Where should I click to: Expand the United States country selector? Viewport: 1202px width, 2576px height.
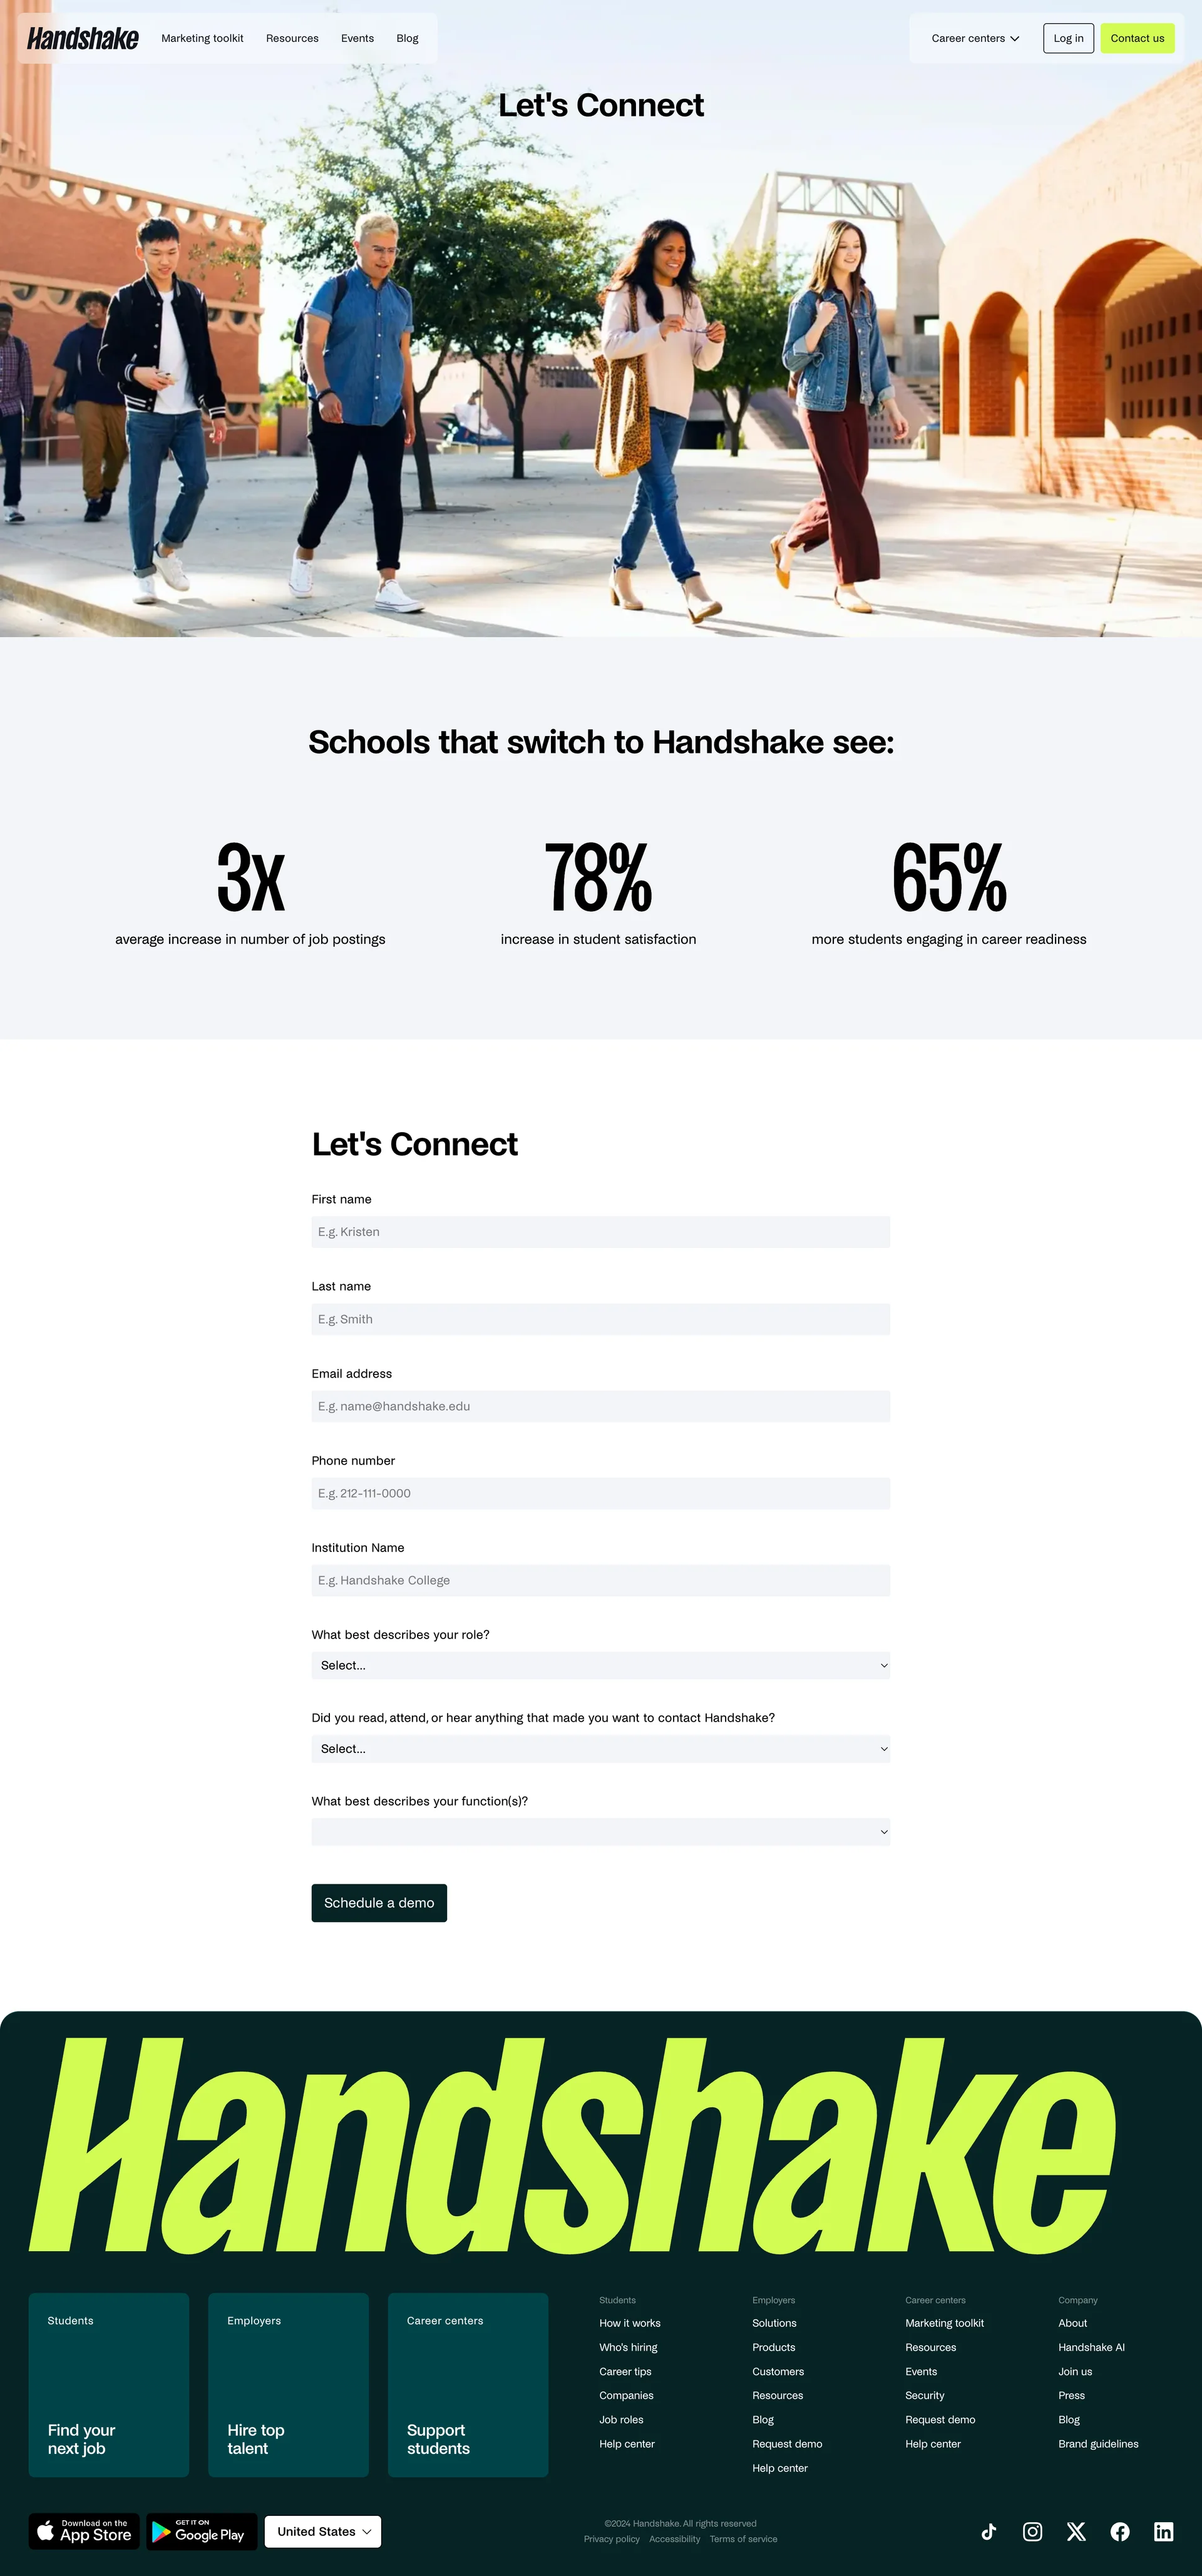pyautogui.click(x=323, y=2531)
